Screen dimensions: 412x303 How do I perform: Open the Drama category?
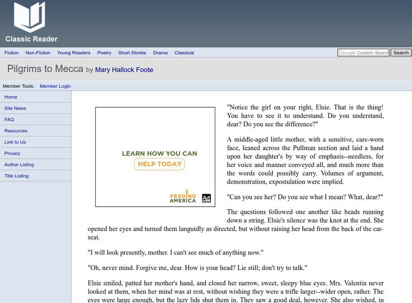click(x=161, y=53)
